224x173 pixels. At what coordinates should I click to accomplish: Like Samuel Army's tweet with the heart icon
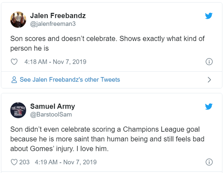coord(14,162)
